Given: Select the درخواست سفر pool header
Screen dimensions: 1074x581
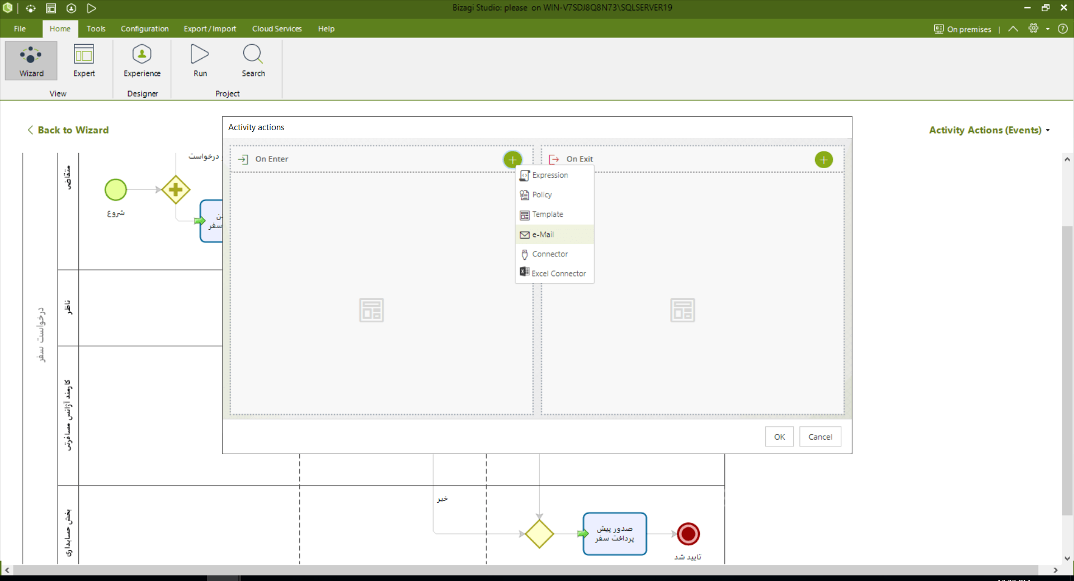Looking at the screenshot, I should [41, 335].
